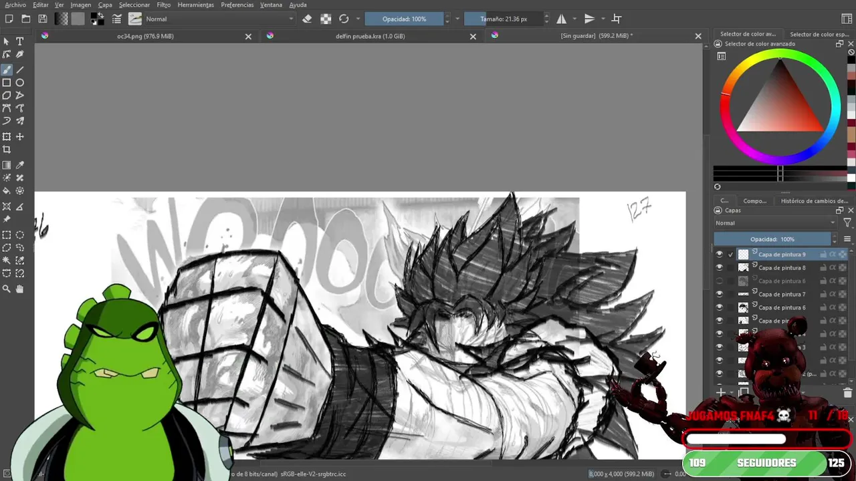This screenshot has height=481, width=856.
Task: Open the Herramientas menu
Action: point(196,5)
